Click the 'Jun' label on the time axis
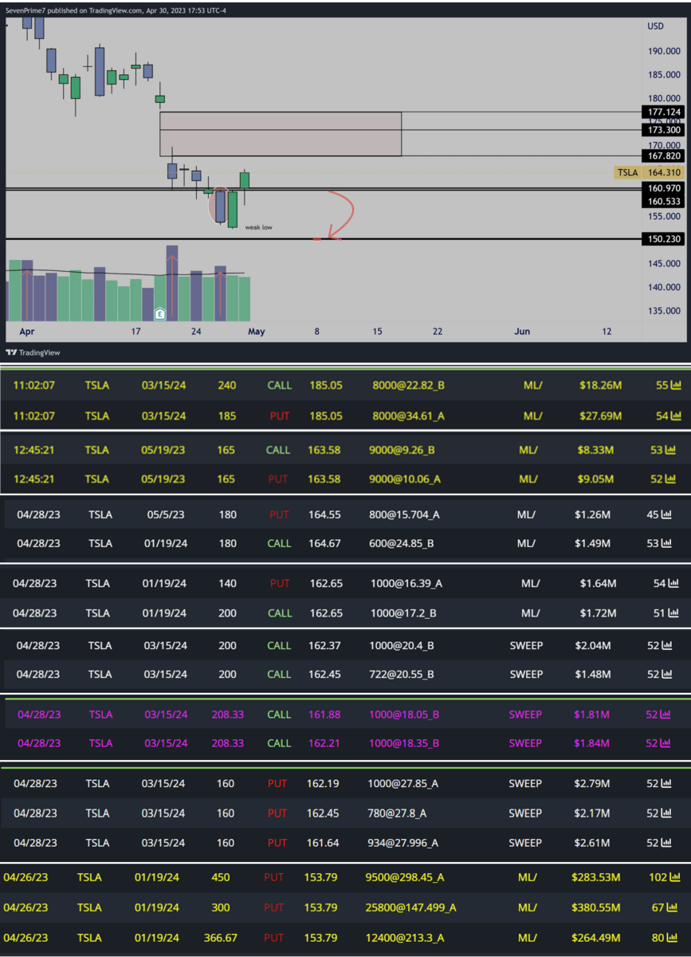The width and height of the screenshot is (691, 957). tap(523, 331)
